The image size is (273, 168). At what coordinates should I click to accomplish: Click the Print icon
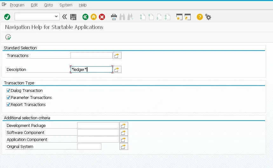point(114,17)
